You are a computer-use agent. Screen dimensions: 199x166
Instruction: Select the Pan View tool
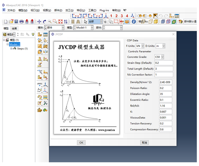(x=39, y=22)
